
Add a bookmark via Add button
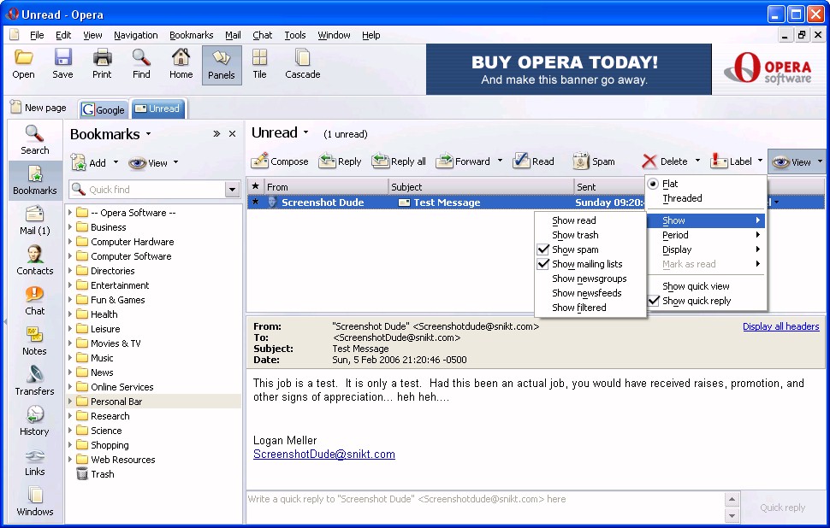point(88,163)
